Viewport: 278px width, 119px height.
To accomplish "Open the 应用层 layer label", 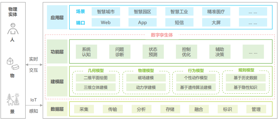I will pyautogui.click(x=57, y=18).
